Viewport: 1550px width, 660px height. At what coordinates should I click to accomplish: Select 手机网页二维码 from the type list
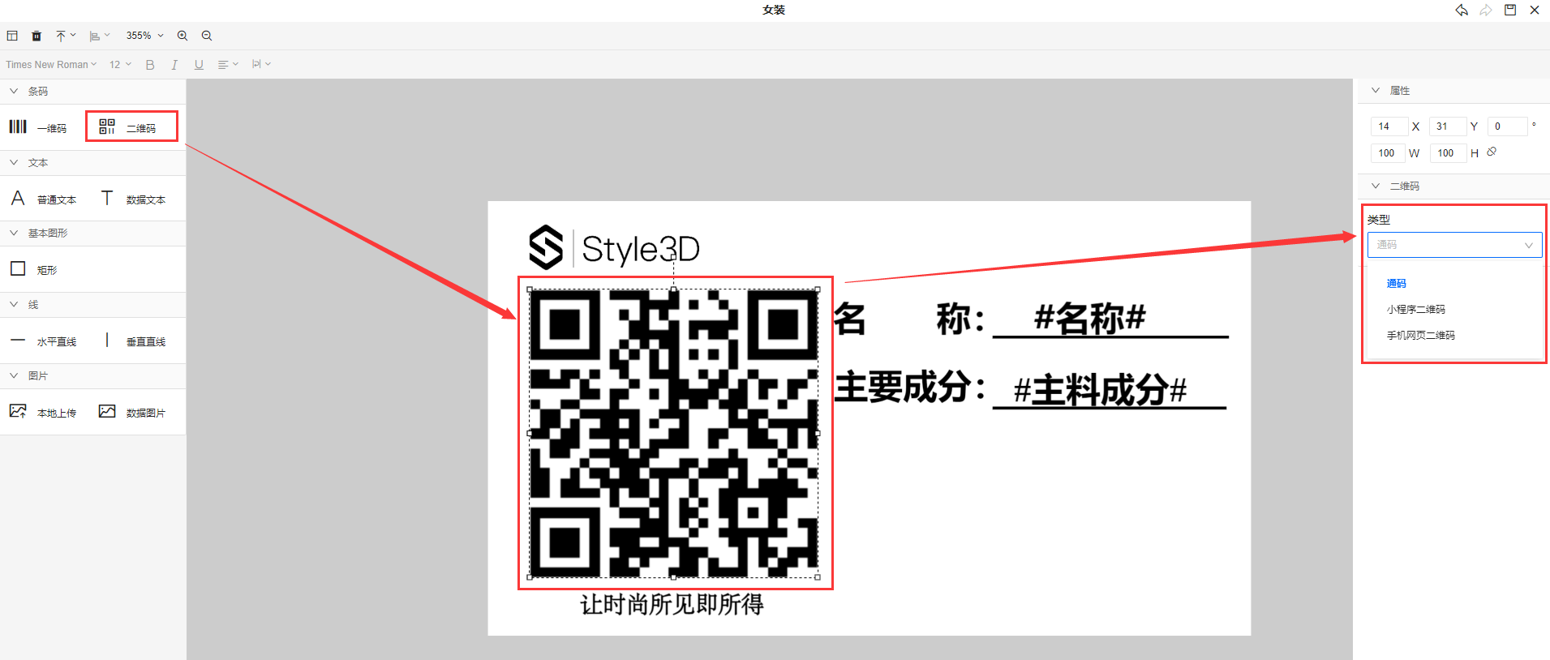pyautogui.click(x=1420, y=336)
